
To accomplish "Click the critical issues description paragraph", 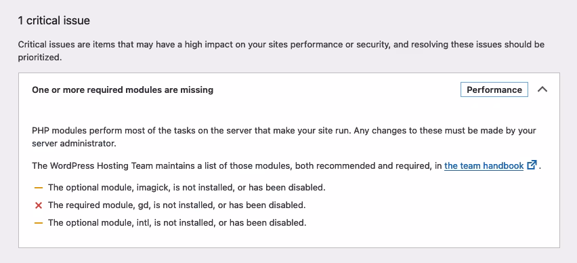I will coord(282,52).
